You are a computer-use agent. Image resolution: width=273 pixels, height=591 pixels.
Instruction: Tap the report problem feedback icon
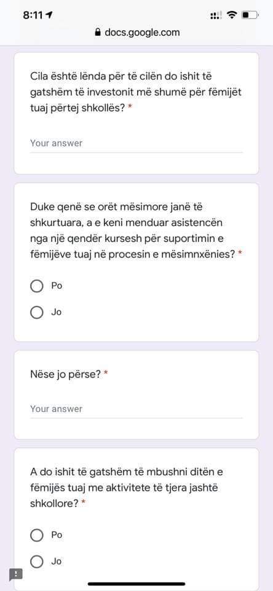tap(16, 574)
